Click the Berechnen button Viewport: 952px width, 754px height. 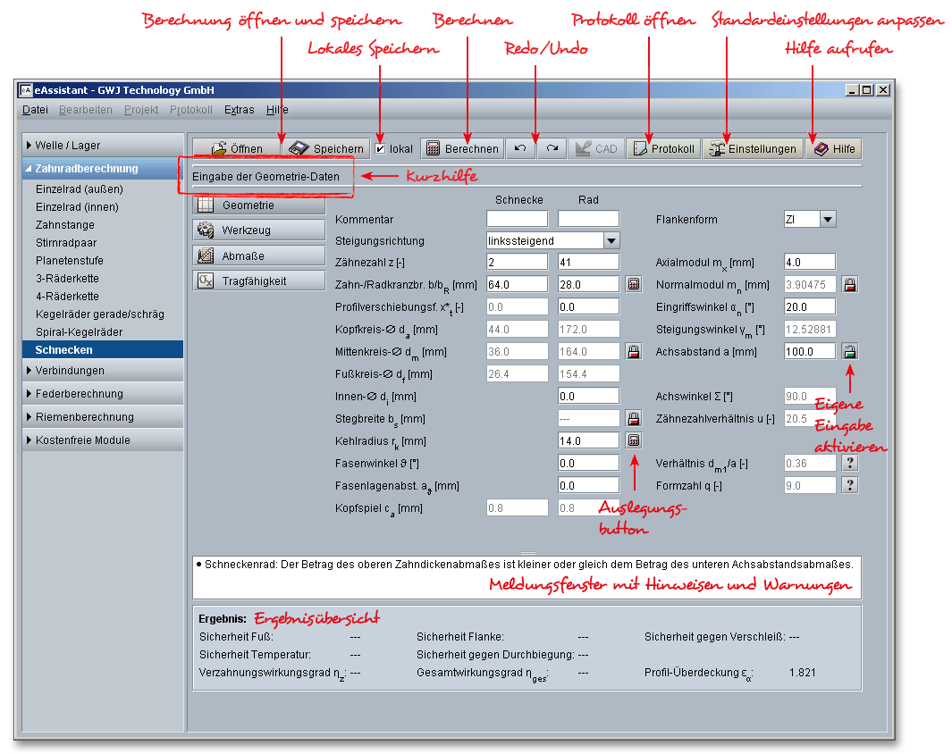[x=461, y=149]
